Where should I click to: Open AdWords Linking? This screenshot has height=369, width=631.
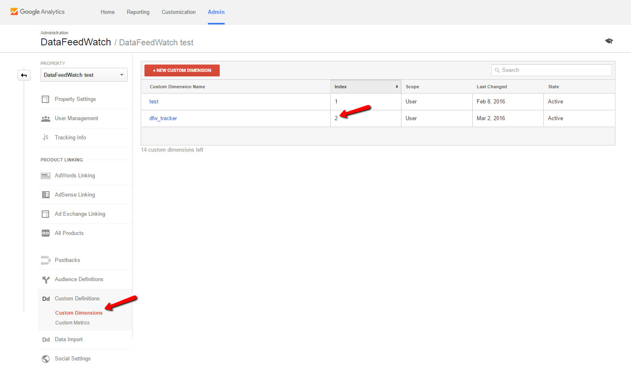[75, 176]
